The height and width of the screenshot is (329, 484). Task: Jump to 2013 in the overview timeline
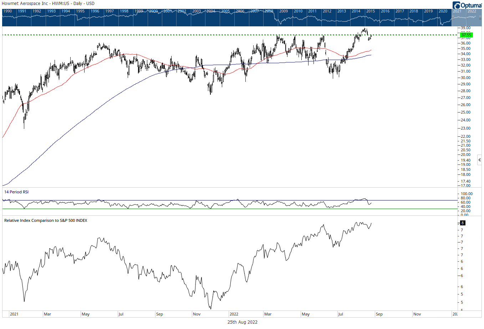tap(342, 11)
